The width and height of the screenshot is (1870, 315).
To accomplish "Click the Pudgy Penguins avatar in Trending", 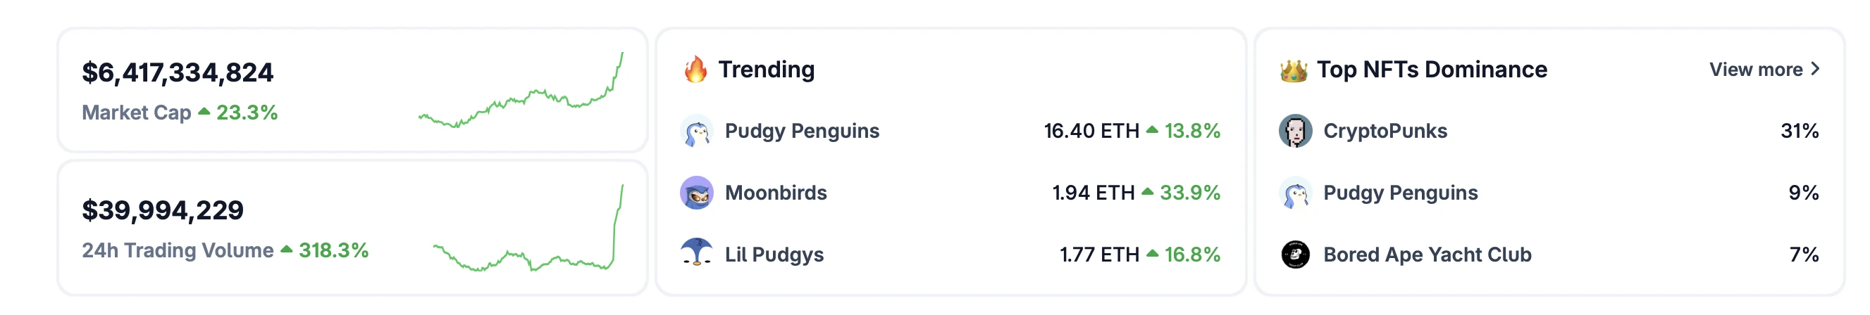I will pyautogui.click(x=696, y=131).
